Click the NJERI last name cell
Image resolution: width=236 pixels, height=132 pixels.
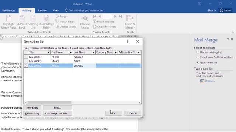pos(84,61)
